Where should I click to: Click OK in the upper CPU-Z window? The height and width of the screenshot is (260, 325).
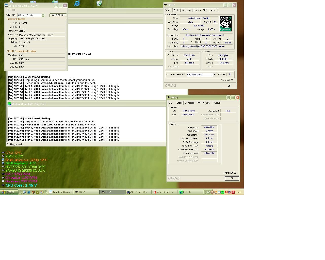(x=229, y=86)
